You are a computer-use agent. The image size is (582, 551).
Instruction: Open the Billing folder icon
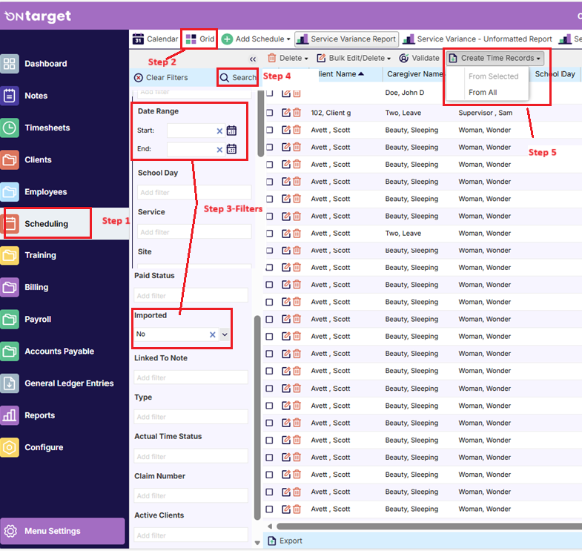click(10, 288)
